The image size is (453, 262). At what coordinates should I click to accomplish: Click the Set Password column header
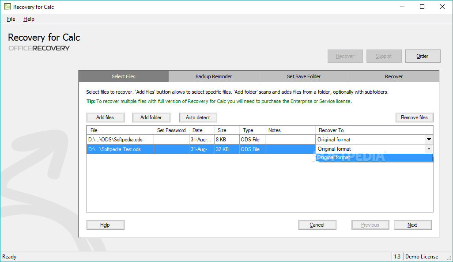(x=171, y=130)
